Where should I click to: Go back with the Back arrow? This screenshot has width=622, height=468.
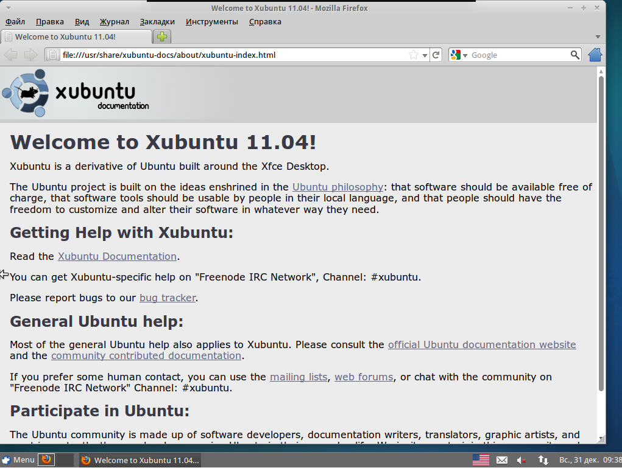pyautogui.click(x=11, y=55)
